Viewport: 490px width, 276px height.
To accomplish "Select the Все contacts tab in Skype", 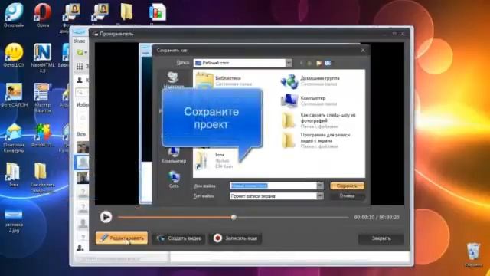I will click(x=81, y=134).
